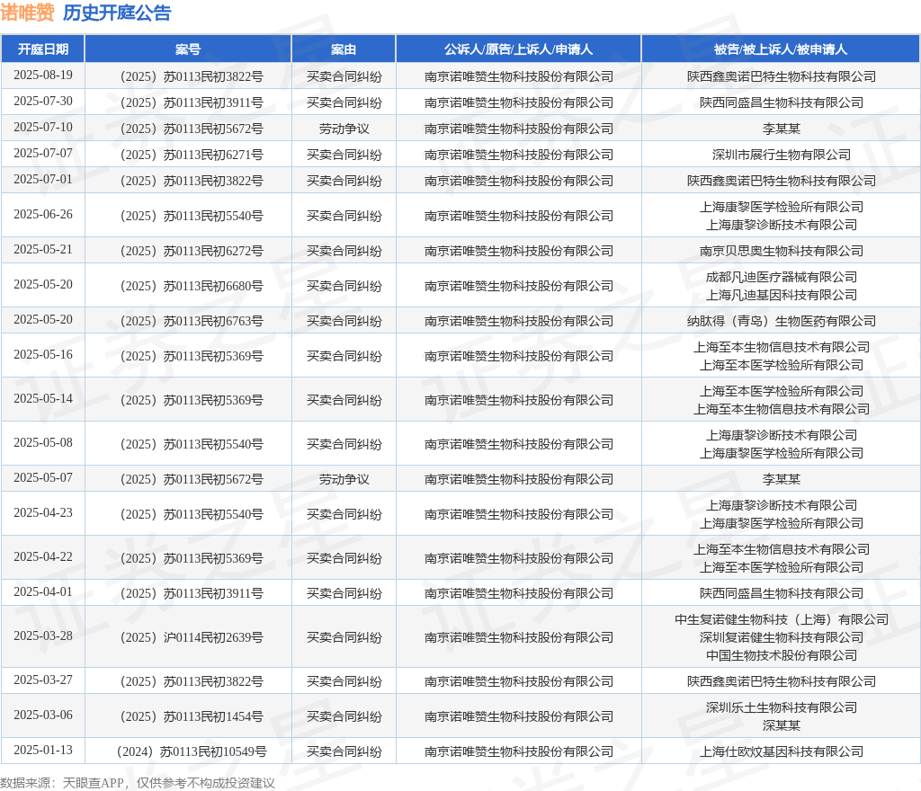The width and height of the screenshot is (921, 791).
Task: Select date 2025-03-06
Action: point(43,715)
